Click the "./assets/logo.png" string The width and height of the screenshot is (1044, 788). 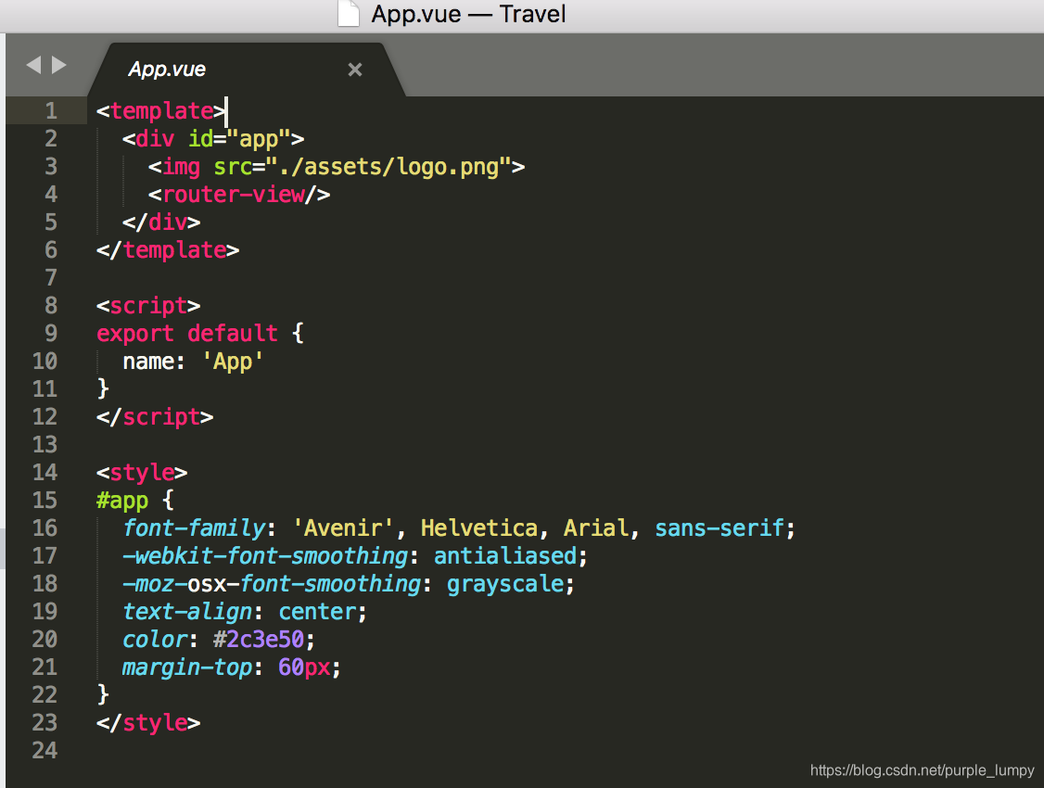click(x=388, y=167)
